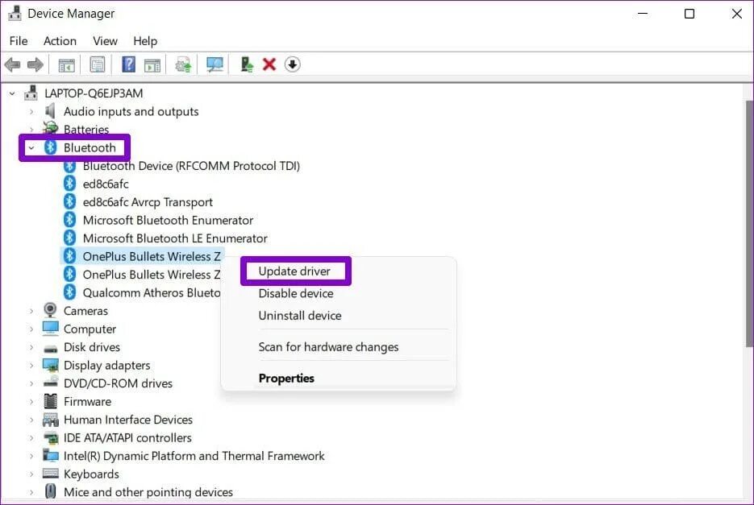This screenshot has height=505, width=754.
Task: Maximize the Device Manager window
Action: (689, 14)
